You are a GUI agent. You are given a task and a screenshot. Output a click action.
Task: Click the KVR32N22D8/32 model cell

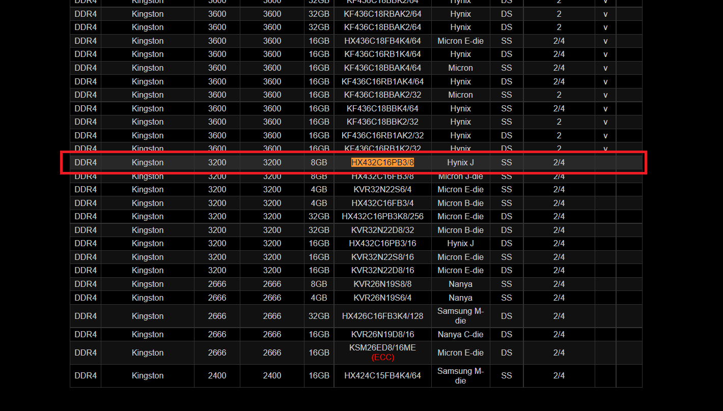[382, 230]
